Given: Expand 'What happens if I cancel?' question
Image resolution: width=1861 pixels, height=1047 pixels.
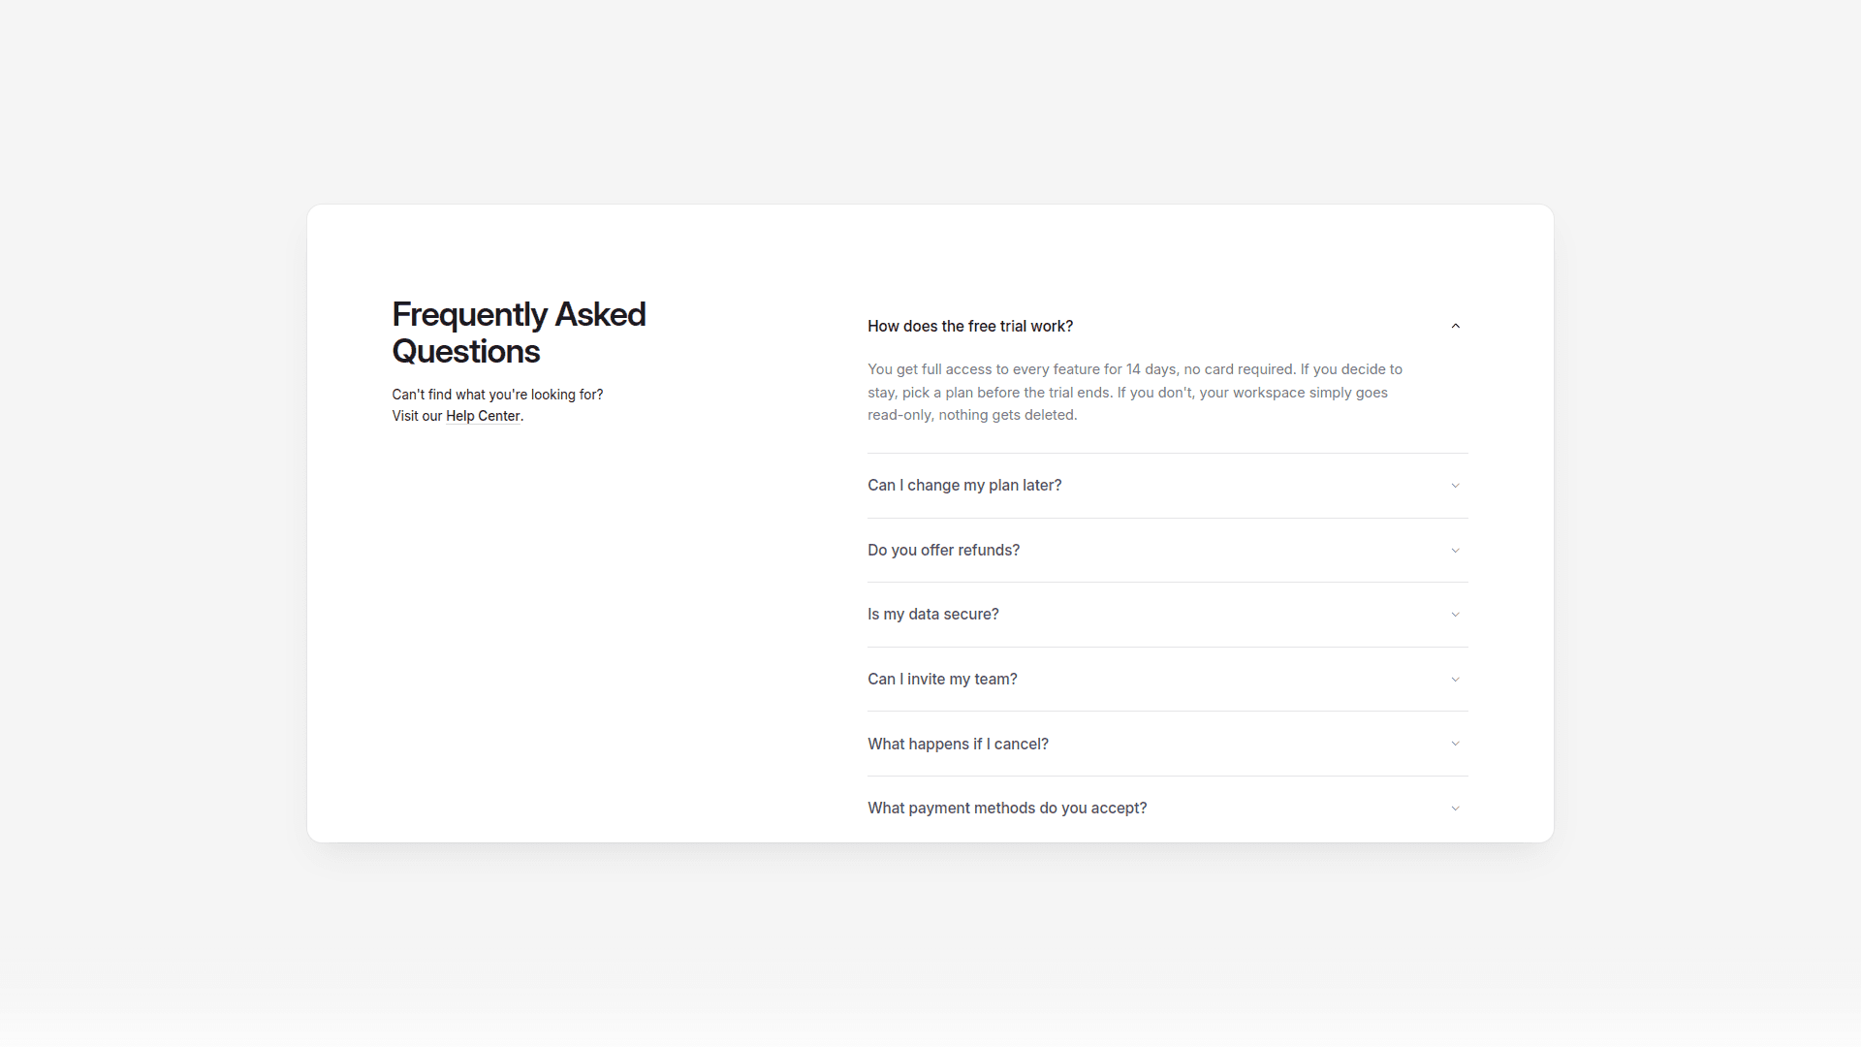Looking at the screenshot, I should [1167, 744].
